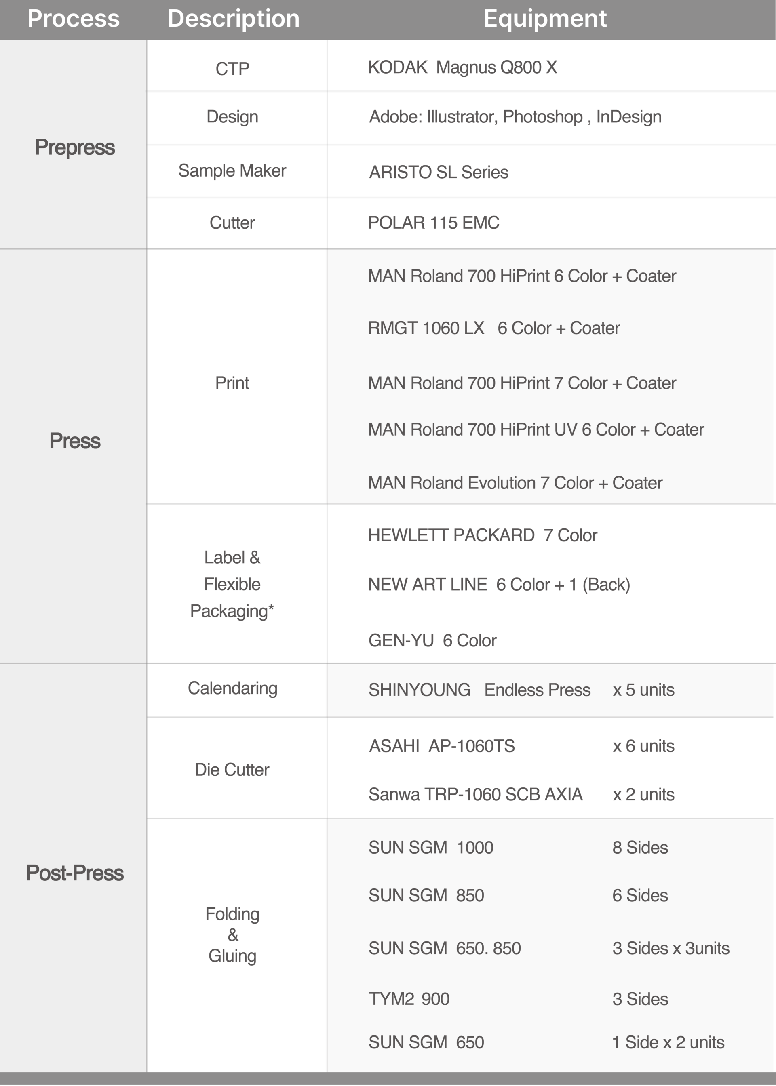Image resolution: width=776 pixels, height=1086 pixels.
Task: Click KODAK Magnus Q800 X entry
Action: pos(462,67)
